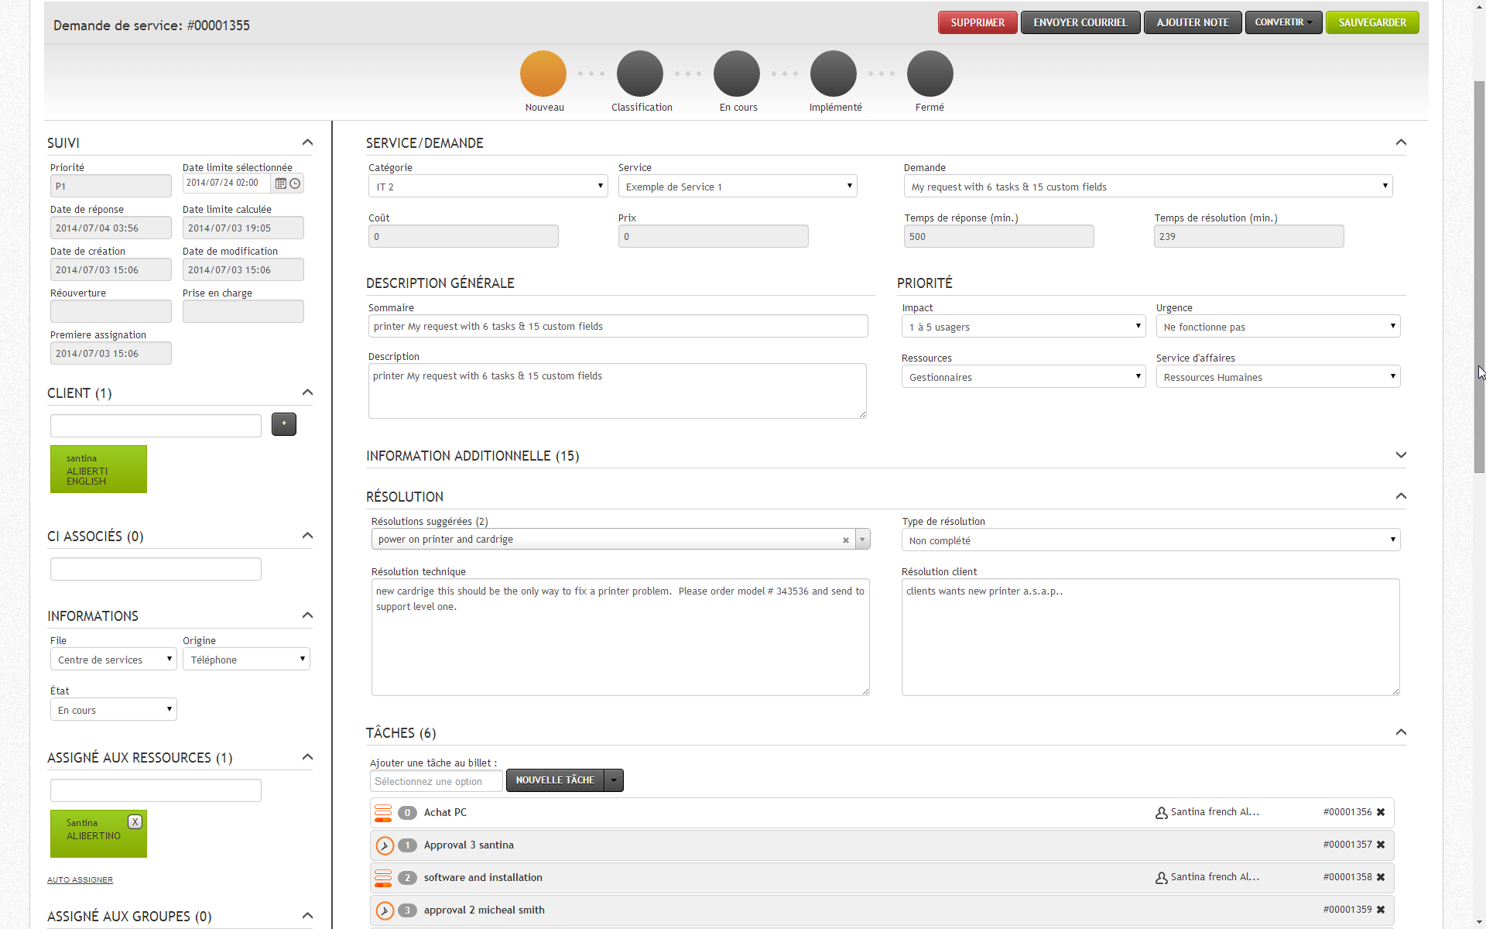This screenshot has width=1486, height=929.
Task: Open the Catégorie dropdown showing IT 2
Action: click(x=488, y=187)
